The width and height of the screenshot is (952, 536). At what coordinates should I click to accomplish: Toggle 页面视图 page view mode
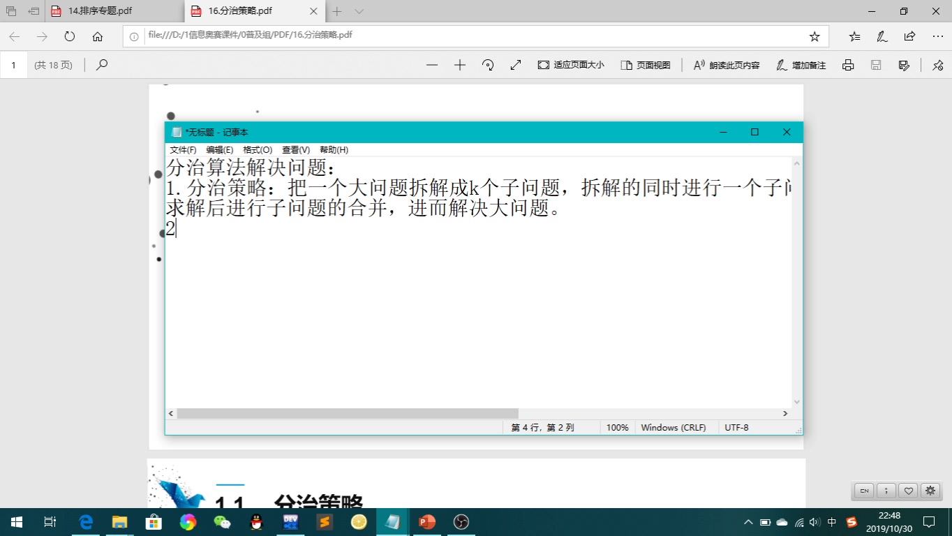(646, 64)
